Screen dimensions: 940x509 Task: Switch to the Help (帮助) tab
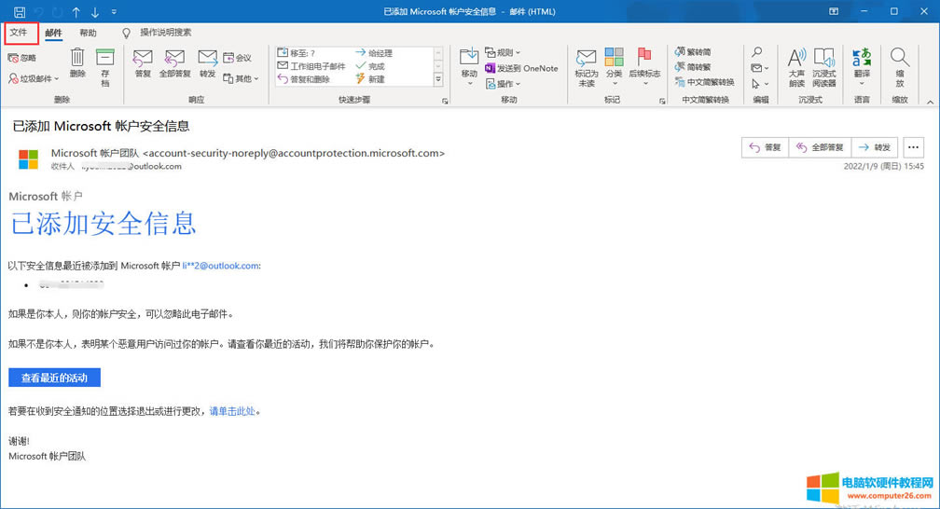[x=88, y=33]
